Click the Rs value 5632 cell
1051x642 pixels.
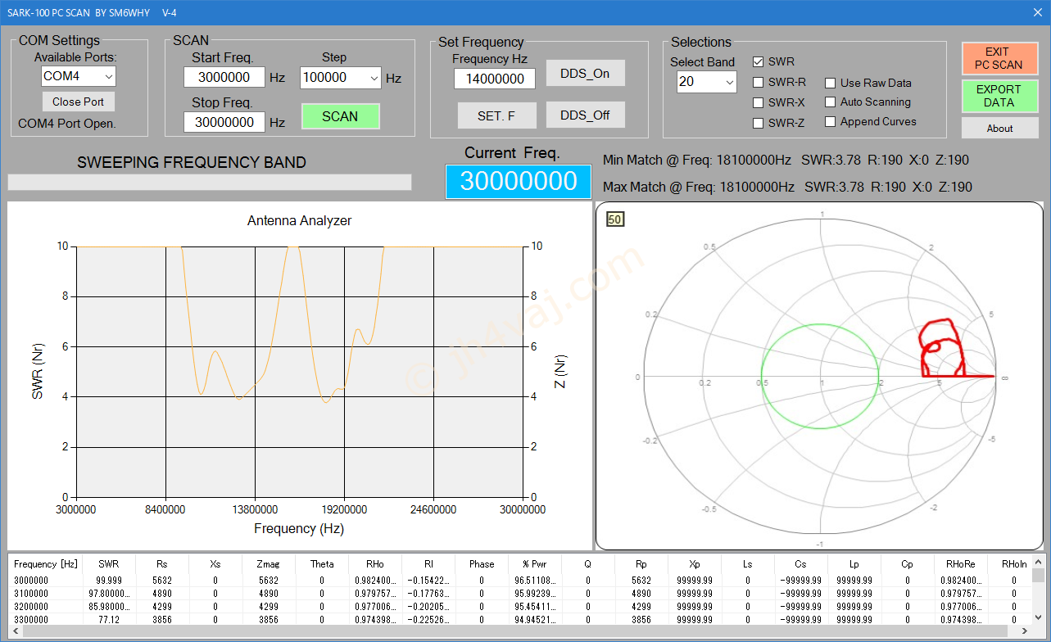pyautogui.click(x=162, y=580)
